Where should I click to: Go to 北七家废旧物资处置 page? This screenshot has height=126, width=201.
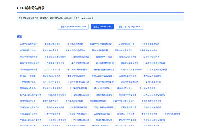[x=78, y=88]
